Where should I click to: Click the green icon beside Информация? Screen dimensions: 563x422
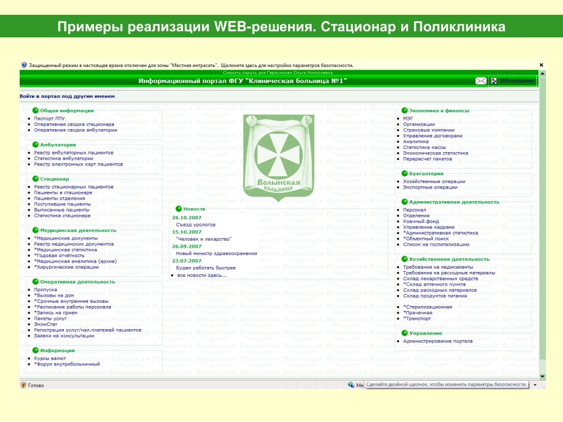click(36, 350)
